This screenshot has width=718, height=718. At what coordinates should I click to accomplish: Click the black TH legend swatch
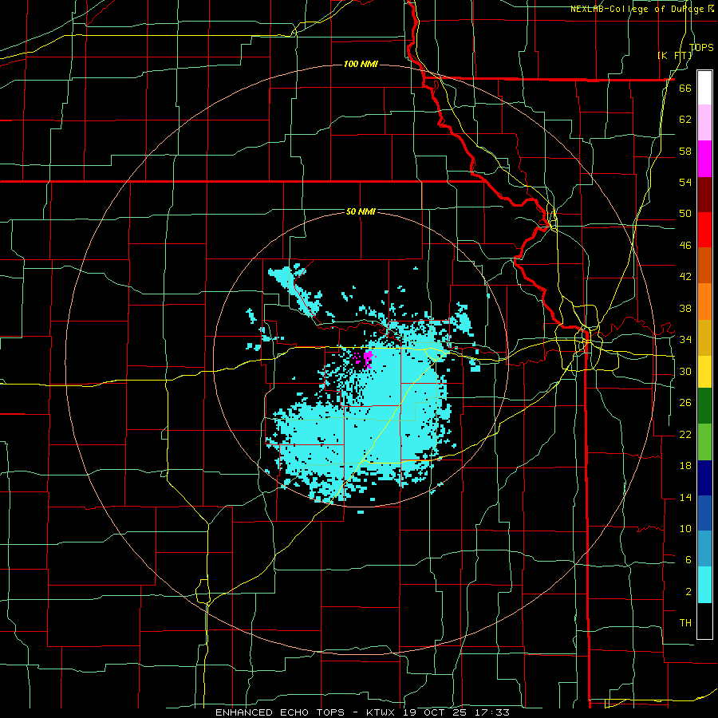[704, 621]
